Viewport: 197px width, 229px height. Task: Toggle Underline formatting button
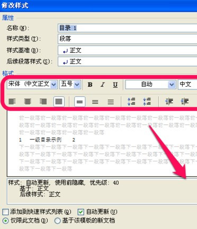[x=115, y=85]
